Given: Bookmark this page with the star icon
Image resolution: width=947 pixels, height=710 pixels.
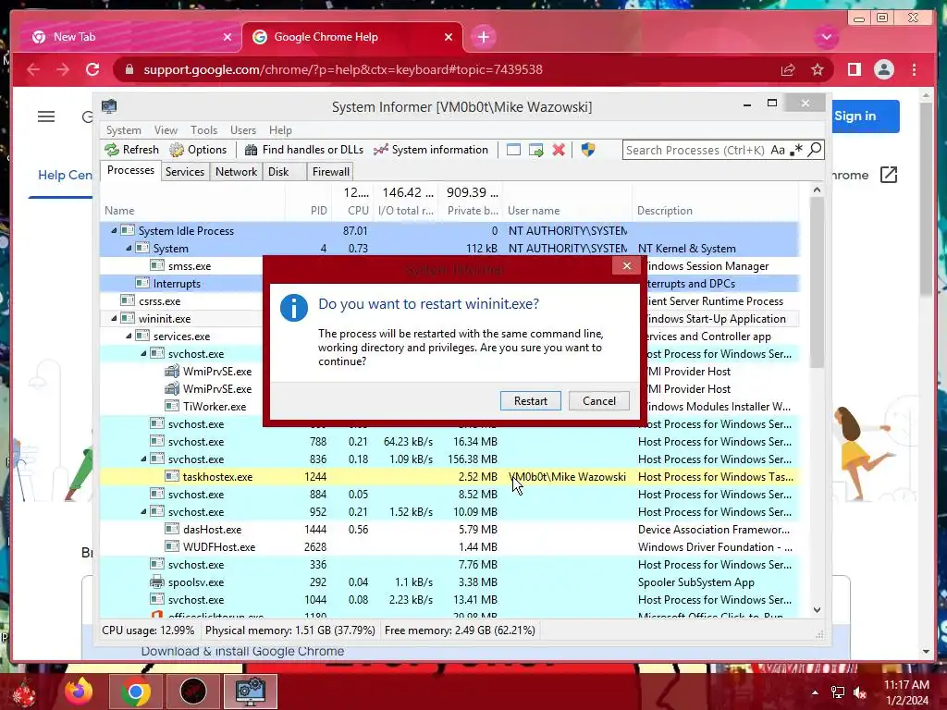Looking at the screenshot, I should (818, 69).
